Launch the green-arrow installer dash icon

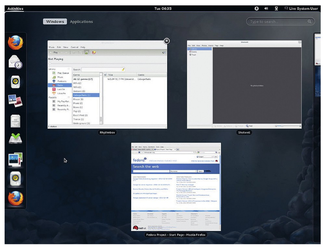(x=15, y=139)
